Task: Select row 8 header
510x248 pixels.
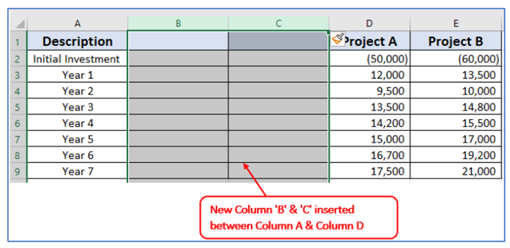Action: point(18,155)
